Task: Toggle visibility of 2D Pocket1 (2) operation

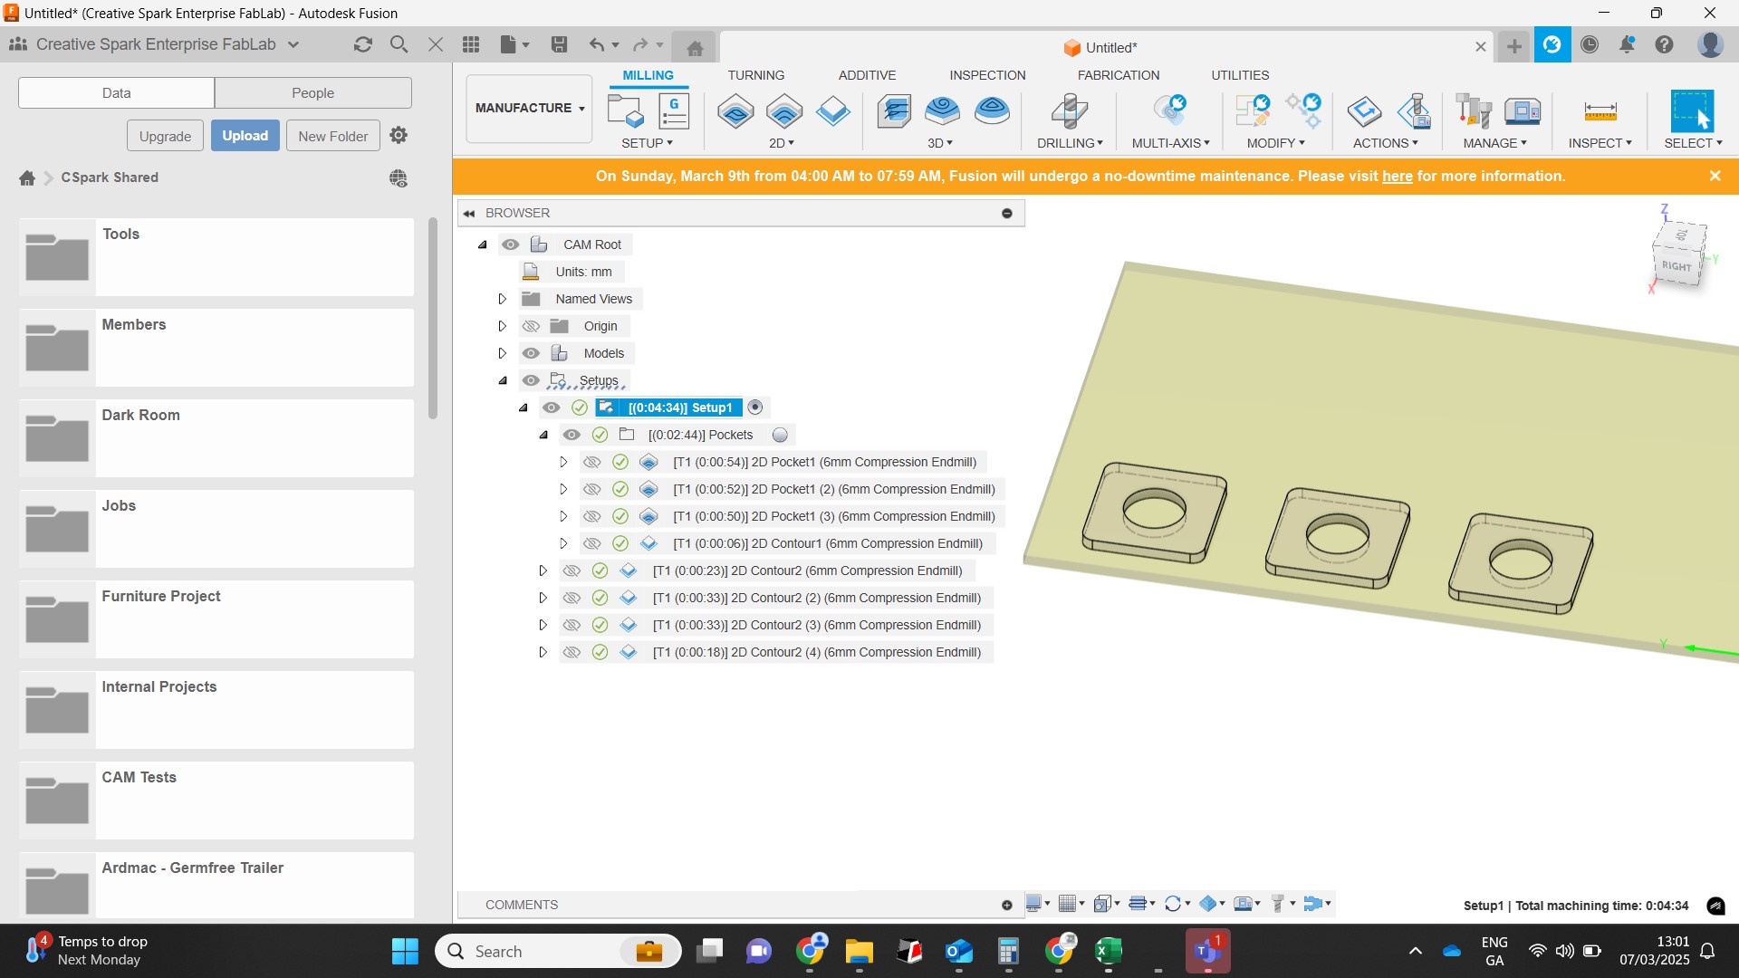Action: click(592, 489)
